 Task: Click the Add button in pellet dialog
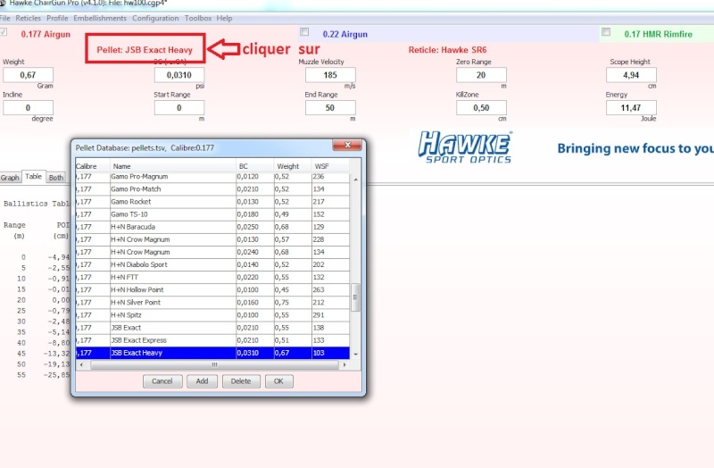202,381
